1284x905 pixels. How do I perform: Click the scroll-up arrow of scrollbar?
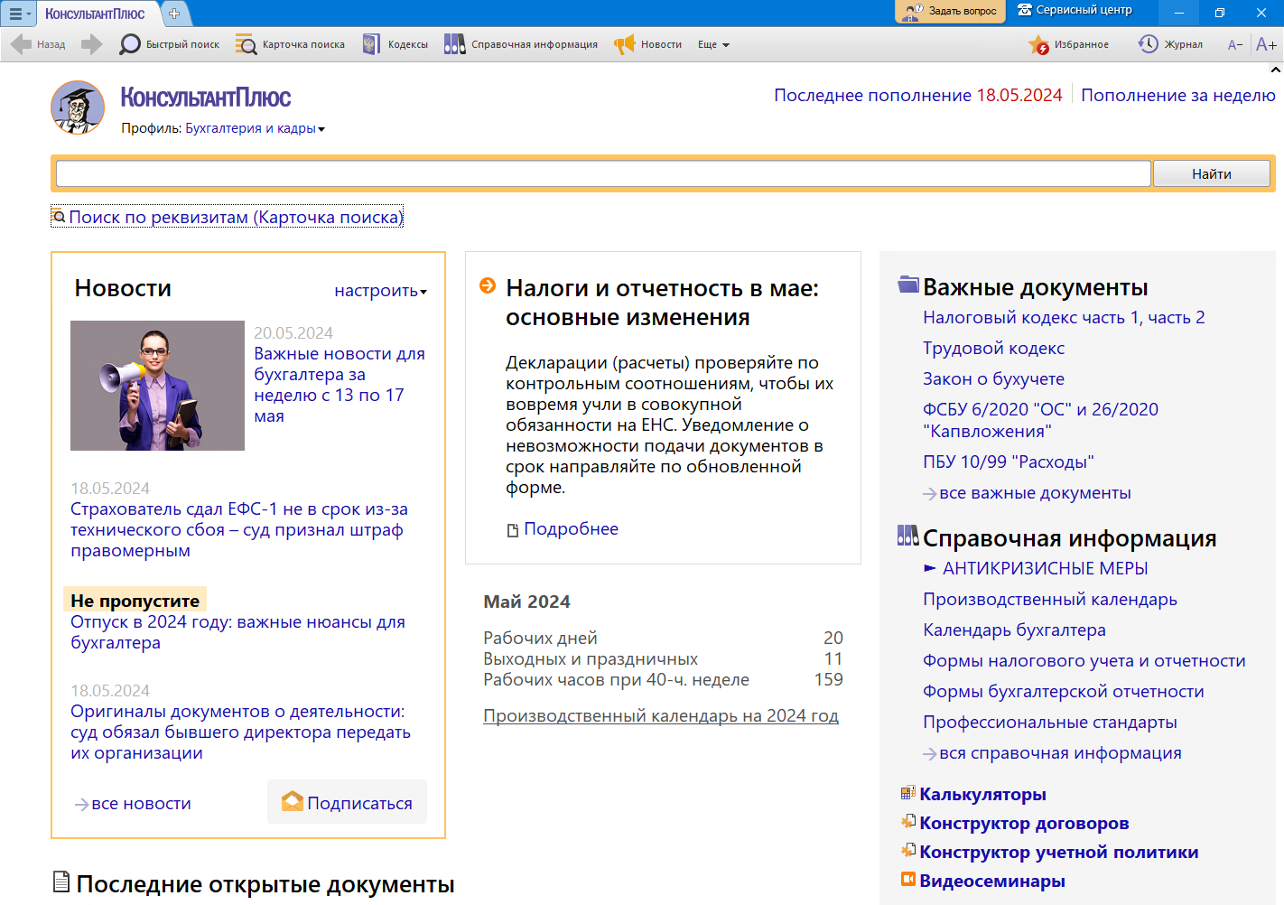(1276, 70)
